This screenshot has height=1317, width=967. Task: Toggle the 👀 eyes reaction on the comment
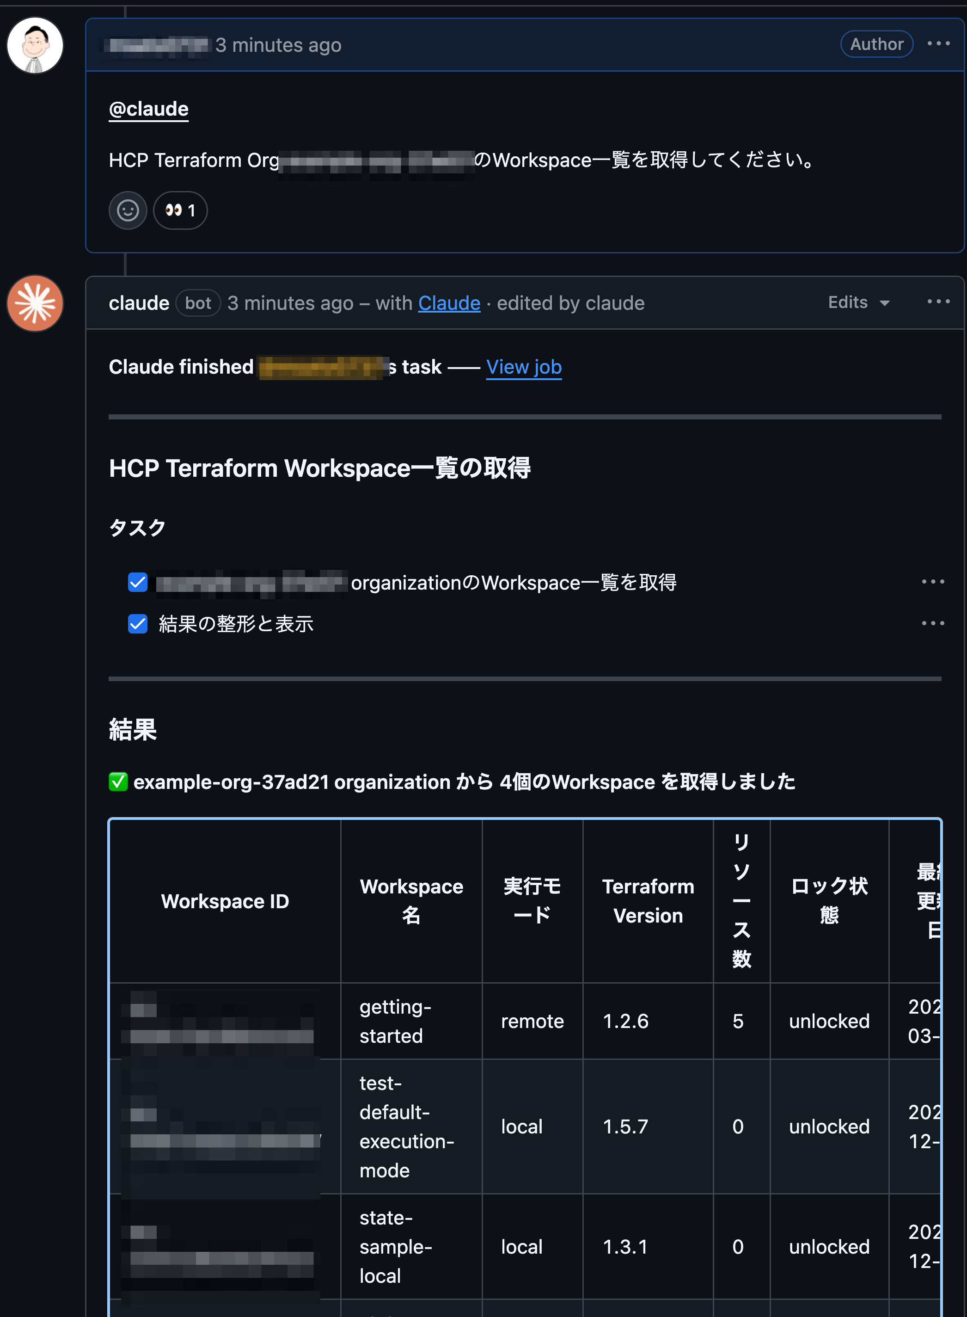(x=180, y=210)
